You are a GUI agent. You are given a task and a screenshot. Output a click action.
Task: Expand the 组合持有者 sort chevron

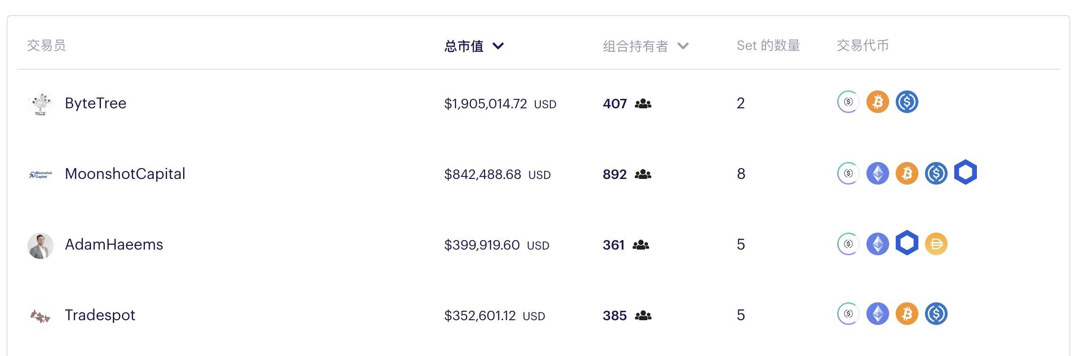click(683, 46)
